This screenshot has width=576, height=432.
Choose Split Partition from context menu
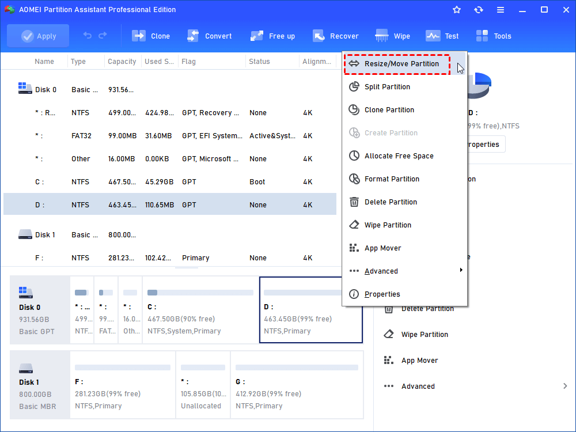point(404,87)
